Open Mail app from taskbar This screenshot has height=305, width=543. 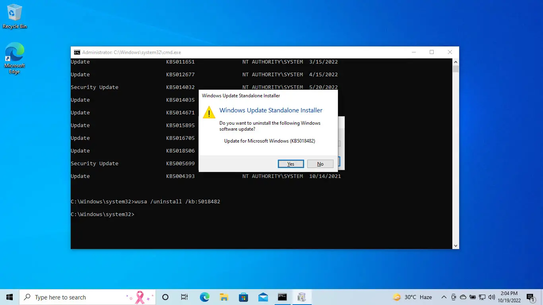(263, 297)
